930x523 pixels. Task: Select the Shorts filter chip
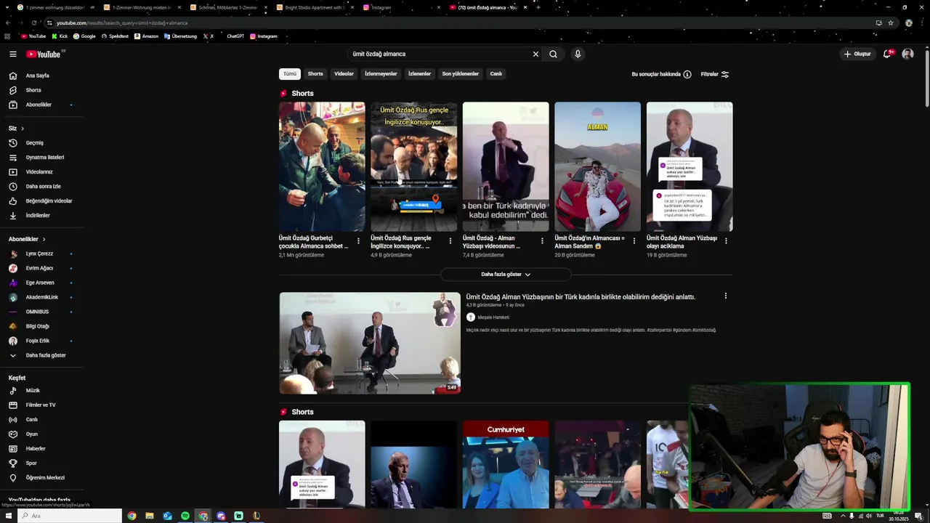(315, 74)
